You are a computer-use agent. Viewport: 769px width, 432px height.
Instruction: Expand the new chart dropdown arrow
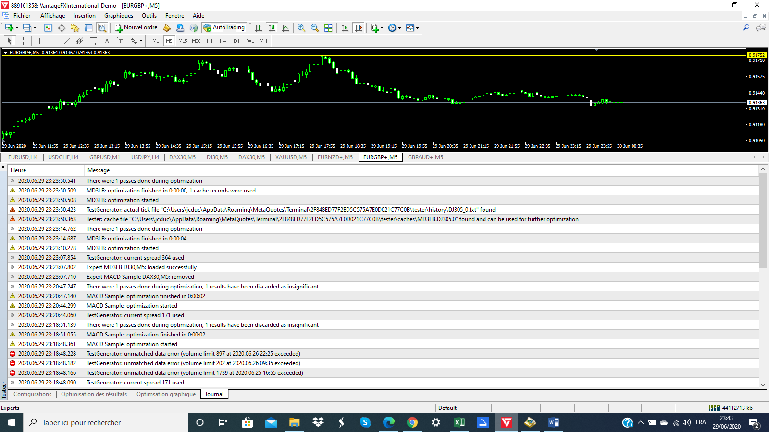click(x=17, y=28)
